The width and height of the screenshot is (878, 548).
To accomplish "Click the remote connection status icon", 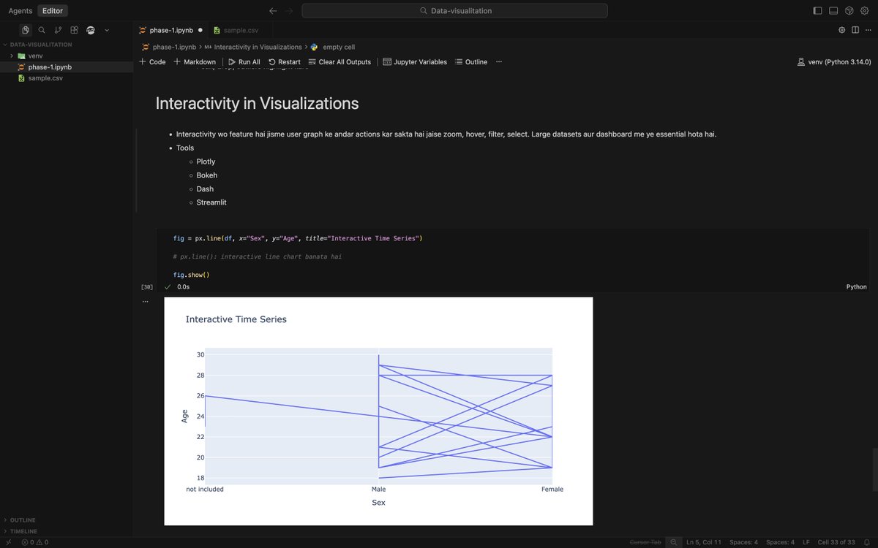I will point(8,542).
